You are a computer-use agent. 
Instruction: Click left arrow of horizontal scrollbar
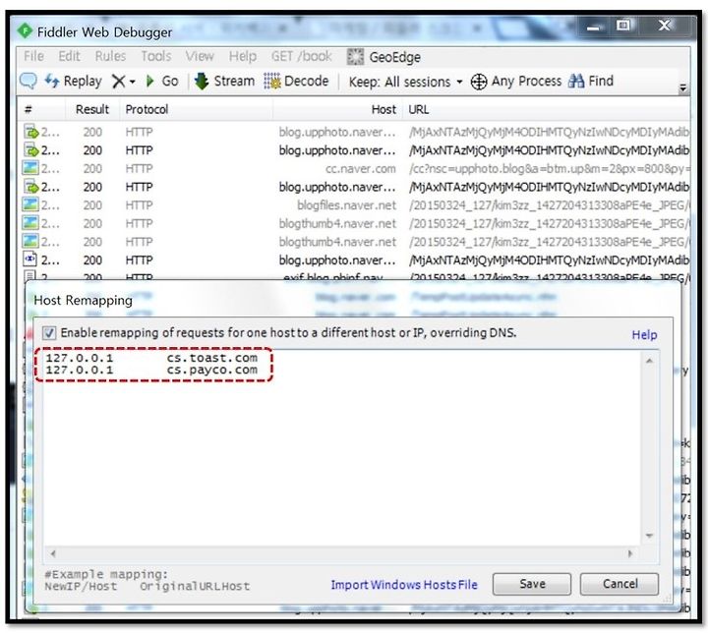(x=53, y=553)
